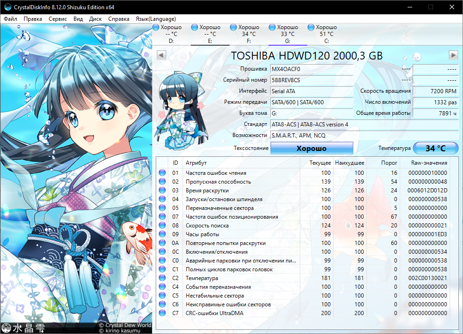Click status orb of attribute C0 row
Image resolution: width=463 pixels, height=334 pixels.
coord(162,260)
